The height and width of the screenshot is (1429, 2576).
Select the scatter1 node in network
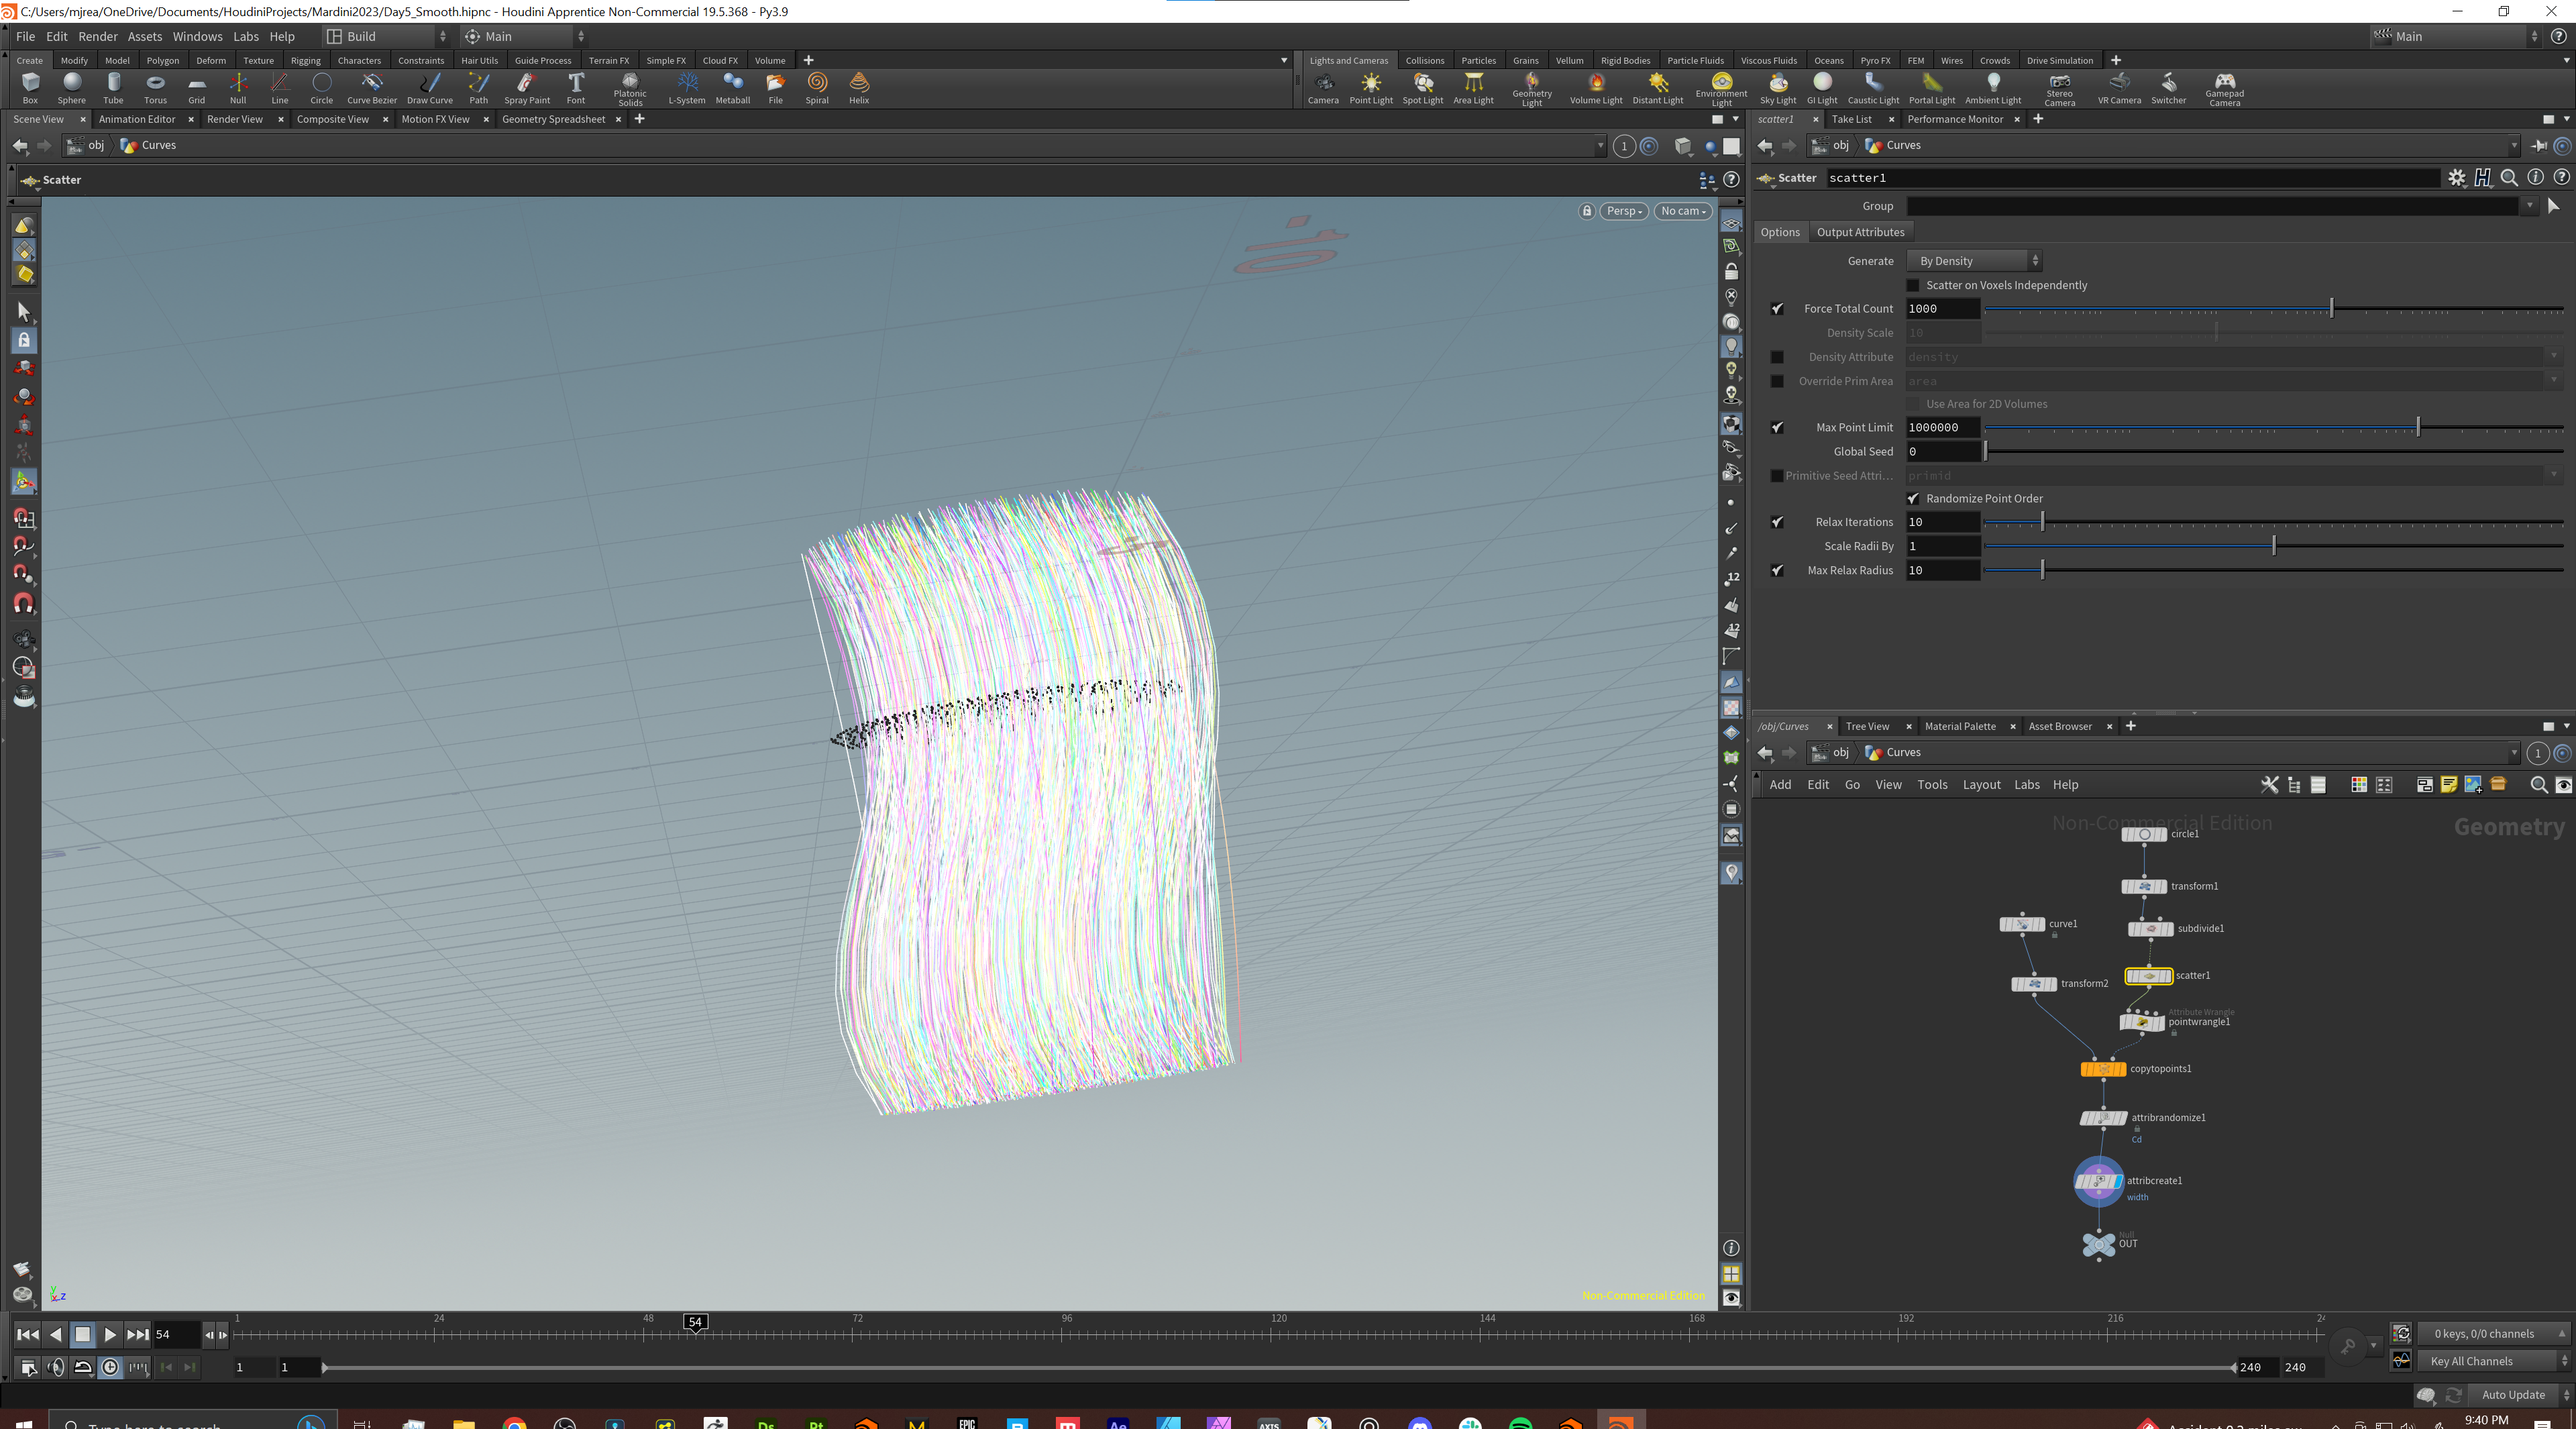pos(2148,976)
